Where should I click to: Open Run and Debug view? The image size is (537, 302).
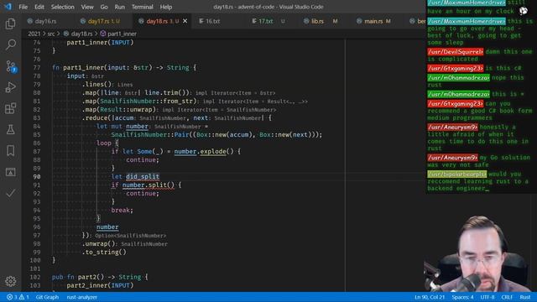click(x=10, y=87)
